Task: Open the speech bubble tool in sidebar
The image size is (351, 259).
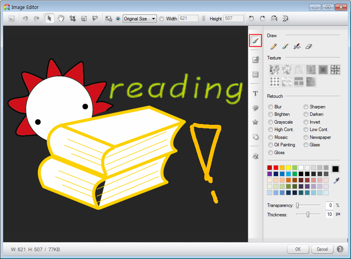Action: tap(255, 108)
